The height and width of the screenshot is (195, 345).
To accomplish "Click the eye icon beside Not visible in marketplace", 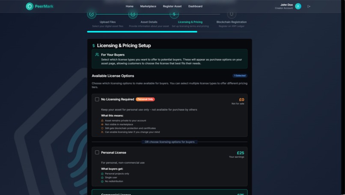I will (102, 124).
